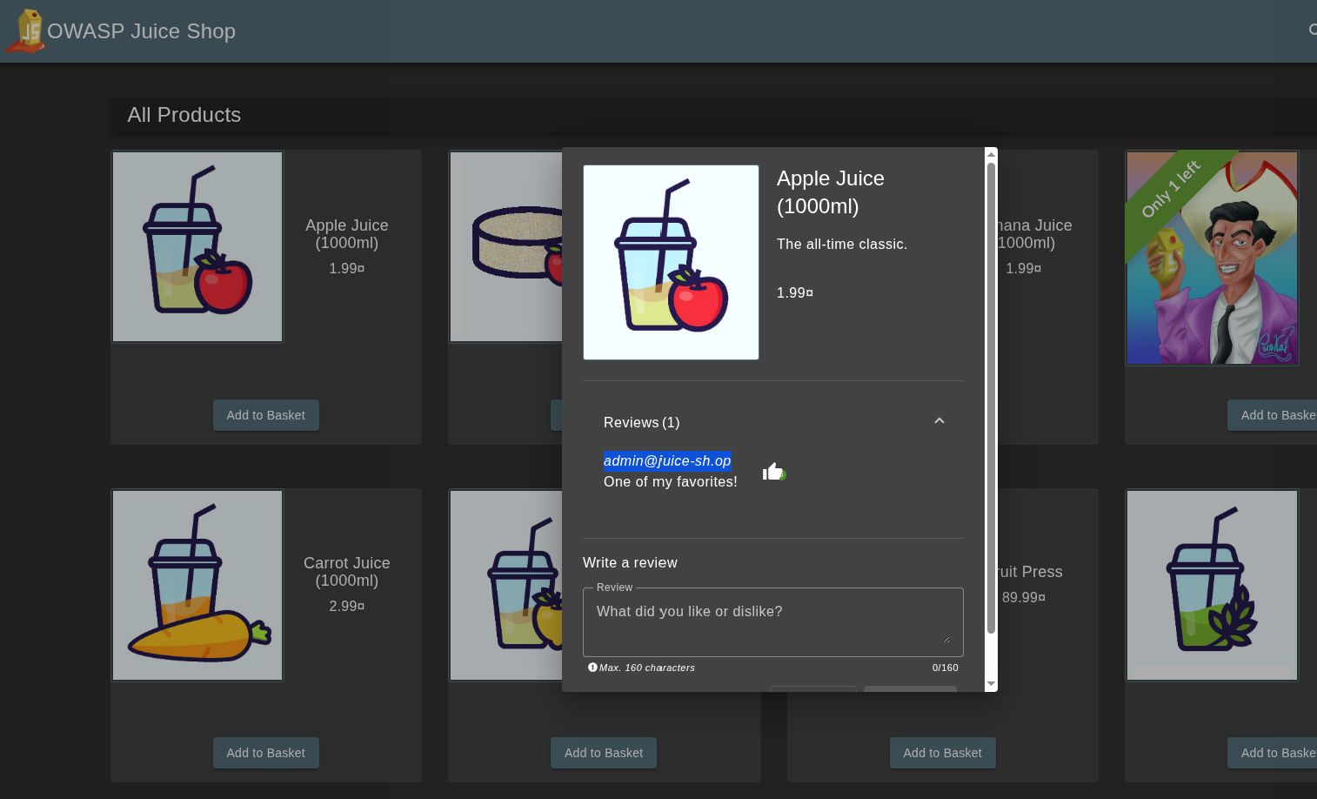The image size is (1317, 799).
Task: Open search via the header magnifier icon
Action: pyautogui.click(x=1312, y=30)
